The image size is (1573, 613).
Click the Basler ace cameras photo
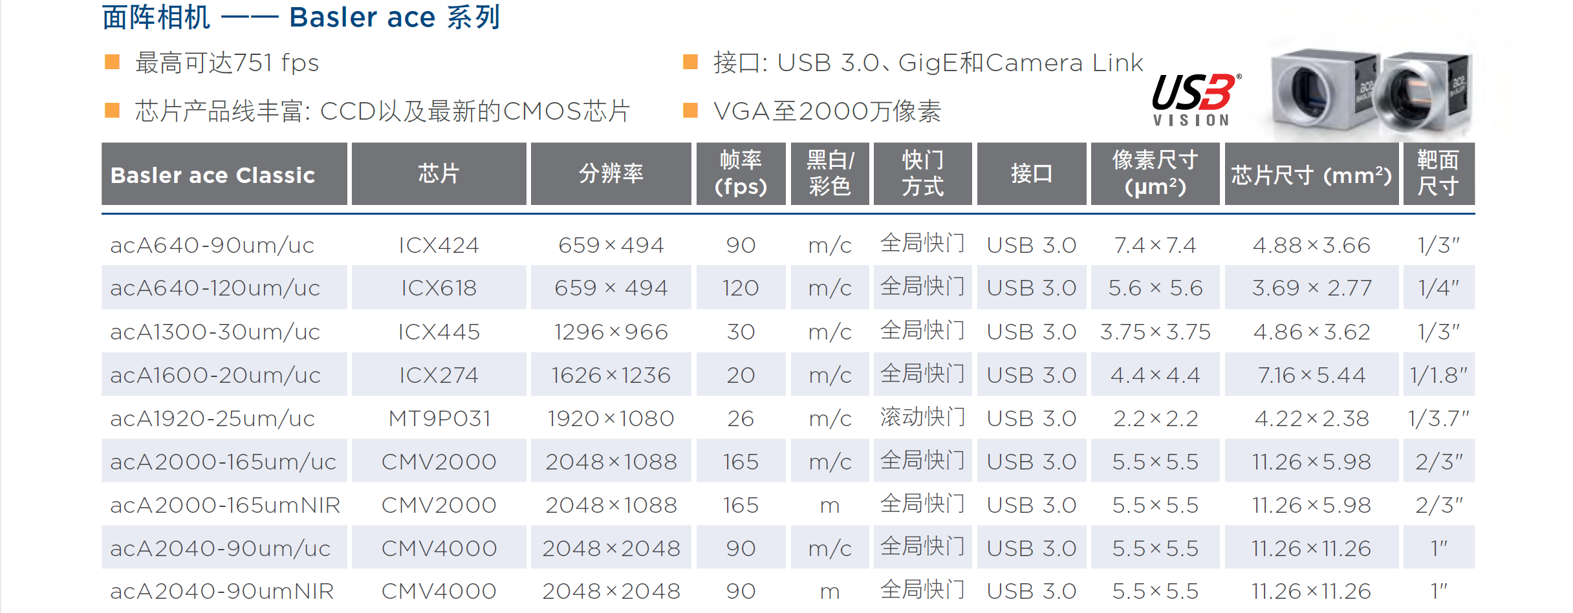pos(1370,92)
